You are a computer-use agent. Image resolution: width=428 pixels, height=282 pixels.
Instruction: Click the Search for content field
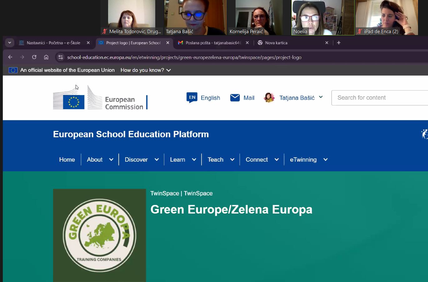point(380,98)
